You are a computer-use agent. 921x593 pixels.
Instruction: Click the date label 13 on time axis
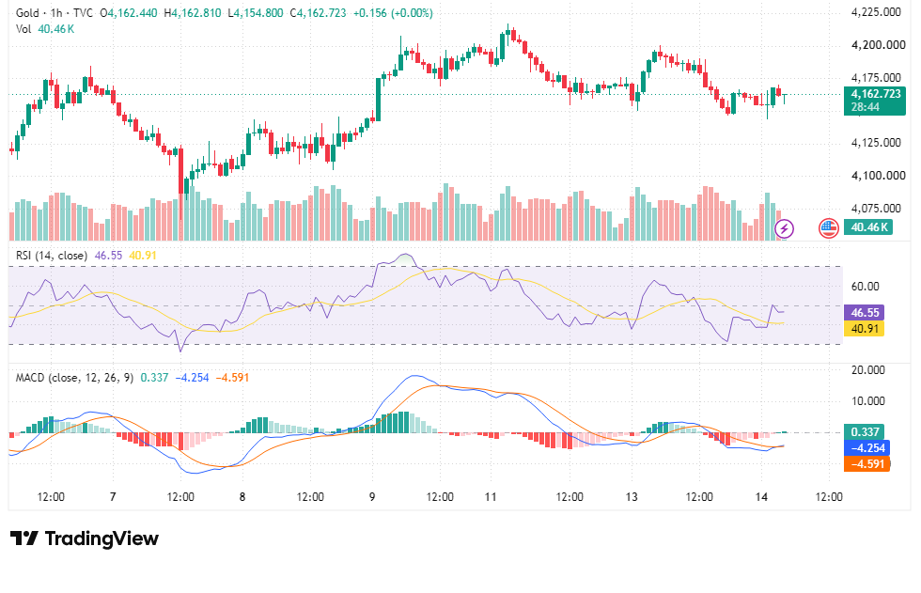coord(632,497)
